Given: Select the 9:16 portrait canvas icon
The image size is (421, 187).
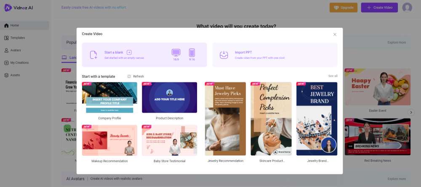Looking at the screenshot, I should pos(192,53).
